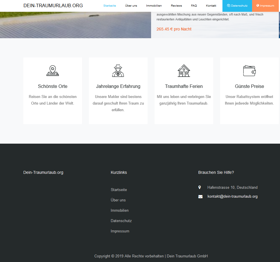
Task: Click the Copyright 2019 footer line
Action: tap(151, 256)
